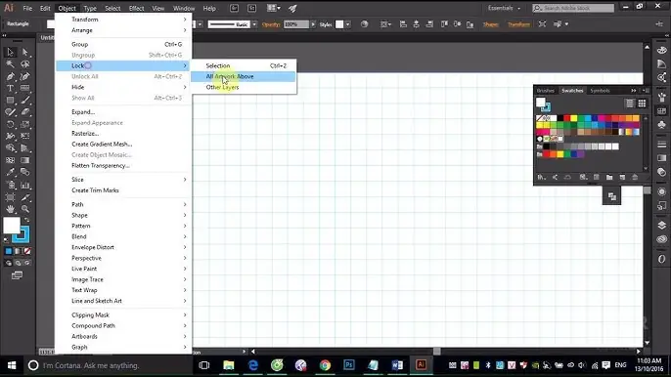The image size is (671, 377).
Task: Switch to the Brushes tab
Action: coord(545,91)
